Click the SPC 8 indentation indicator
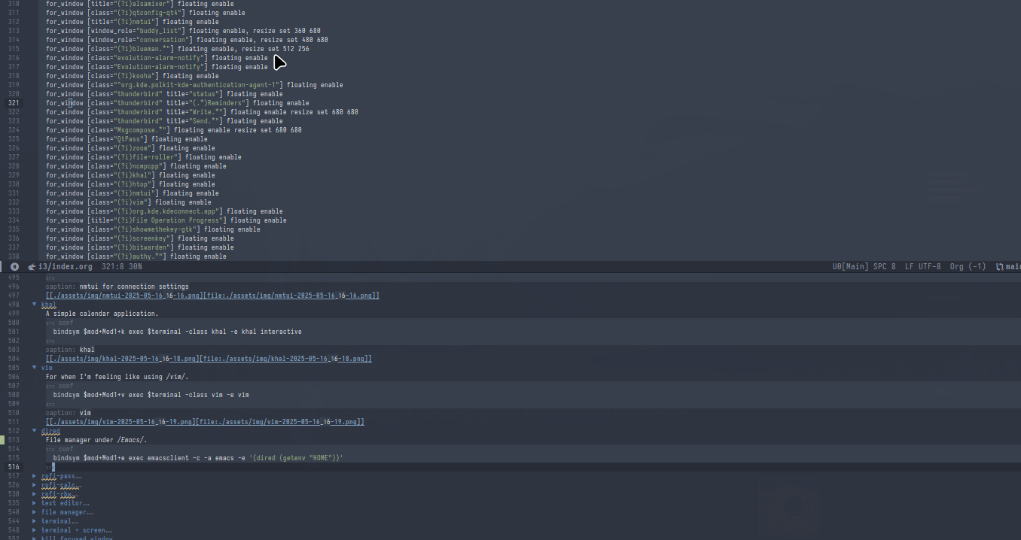1021x540 pixels. tap(885, 266)
